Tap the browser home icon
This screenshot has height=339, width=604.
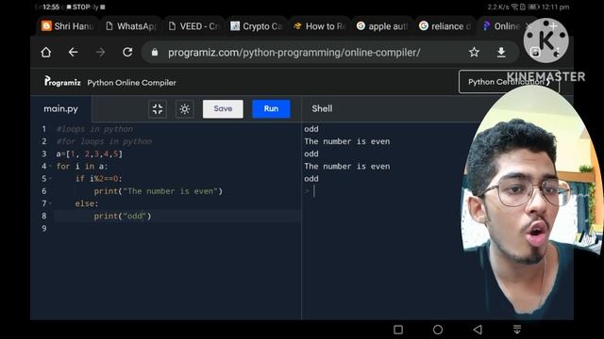(x=46, y=53)
